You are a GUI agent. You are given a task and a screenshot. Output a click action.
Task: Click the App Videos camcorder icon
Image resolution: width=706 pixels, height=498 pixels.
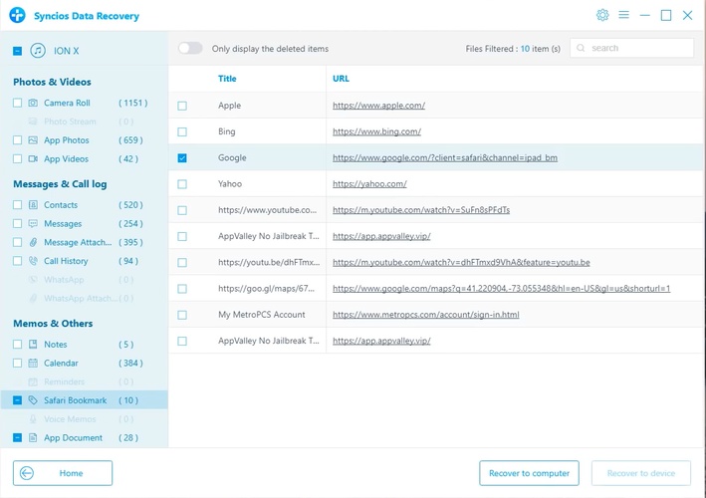pyautogui.click(x=33, y=159)
